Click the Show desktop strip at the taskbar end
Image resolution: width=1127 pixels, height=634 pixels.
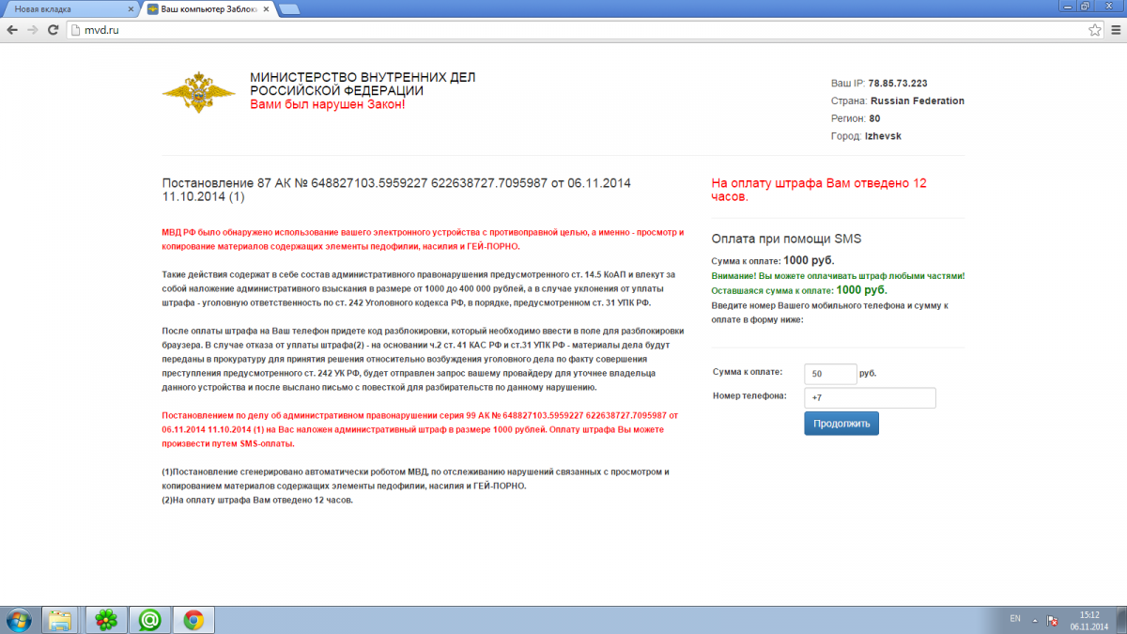pyautogui.click(x=1120, y=620)
